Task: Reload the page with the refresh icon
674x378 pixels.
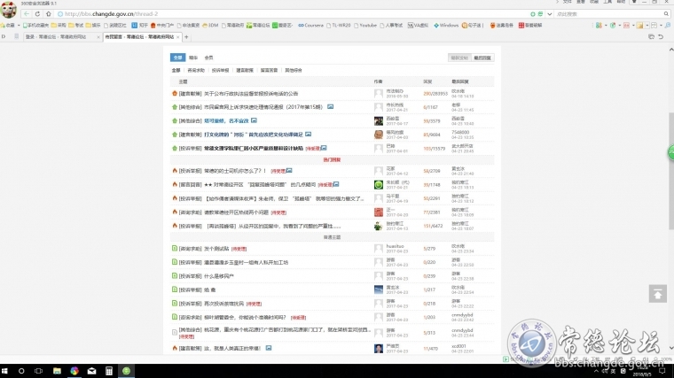Action: [37, 14]
